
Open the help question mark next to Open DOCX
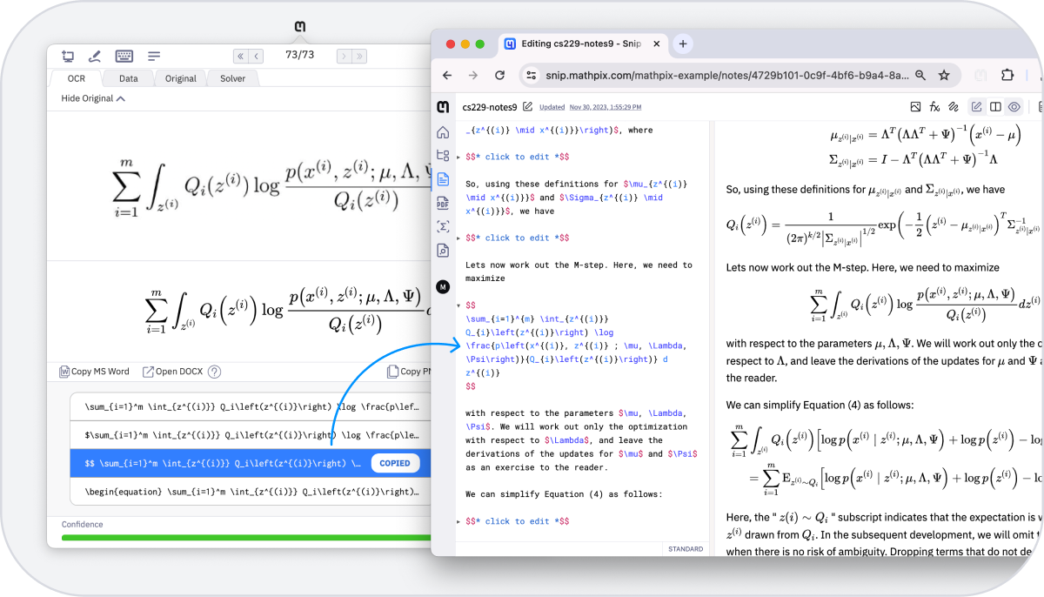(214, 372)
